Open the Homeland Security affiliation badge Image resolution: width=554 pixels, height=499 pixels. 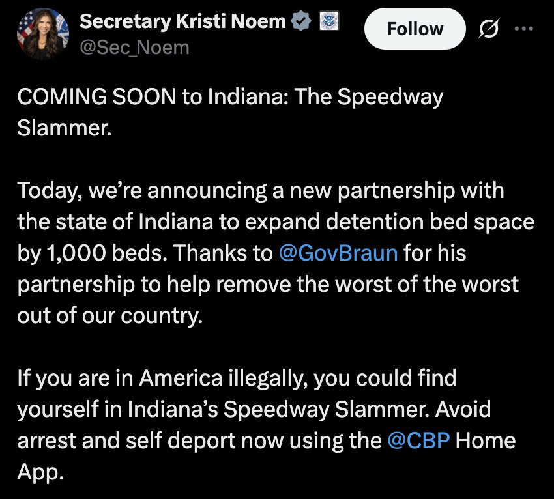[x=329, y=21]
